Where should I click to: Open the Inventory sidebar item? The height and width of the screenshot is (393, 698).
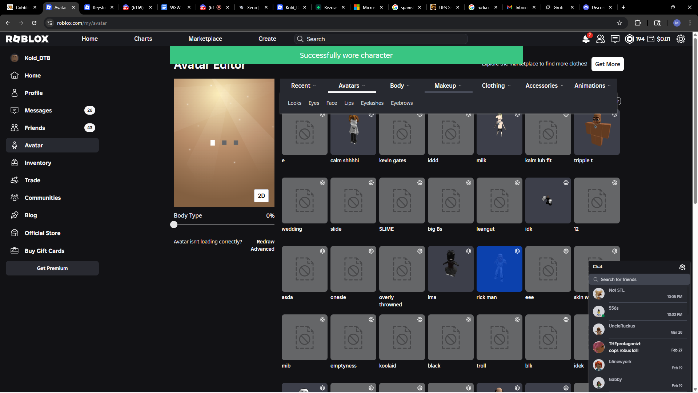pos(52,163)
